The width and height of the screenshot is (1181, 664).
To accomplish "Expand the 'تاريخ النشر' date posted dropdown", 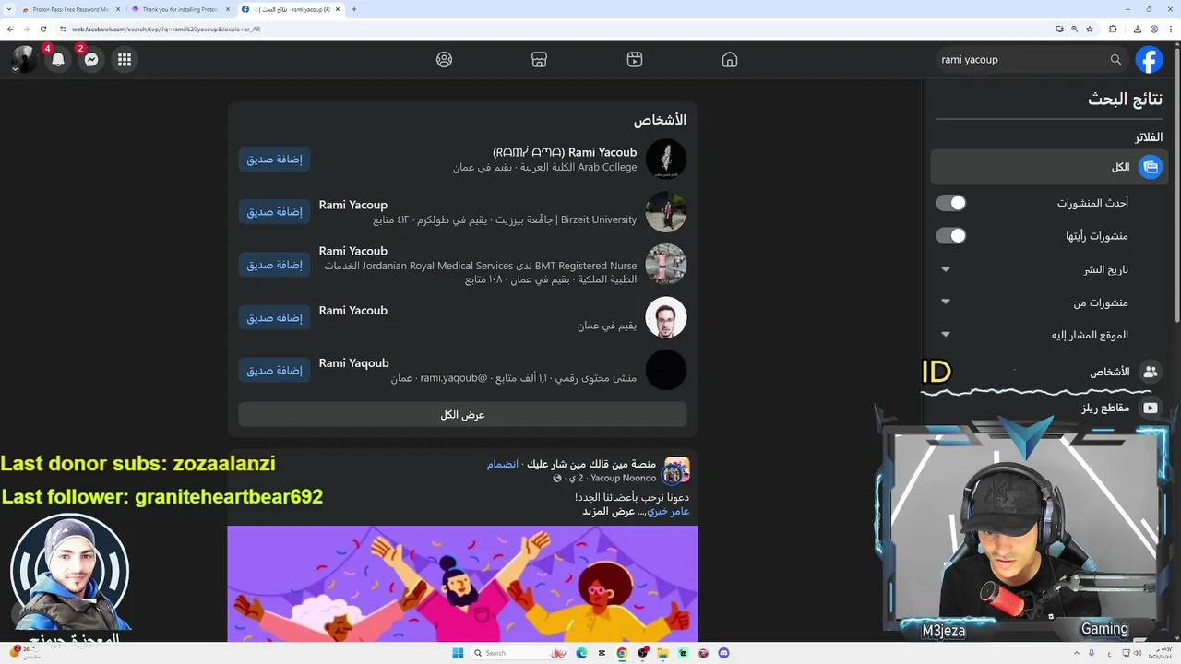I will [945, 269].
